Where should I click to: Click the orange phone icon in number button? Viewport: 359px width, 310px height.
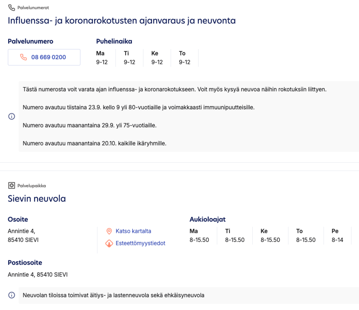pos(24,57)
